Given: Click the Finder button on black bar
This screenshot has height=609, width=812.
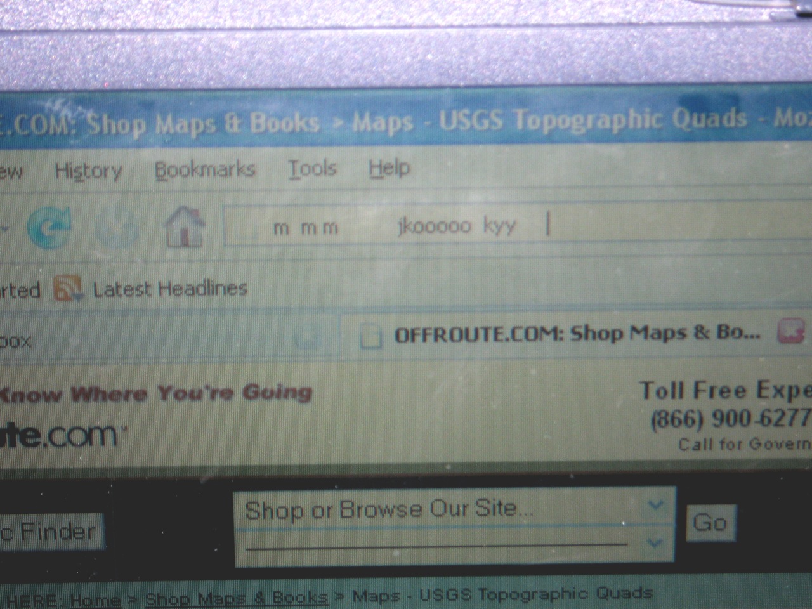Looking at the screenshot, I should point(51,532).
